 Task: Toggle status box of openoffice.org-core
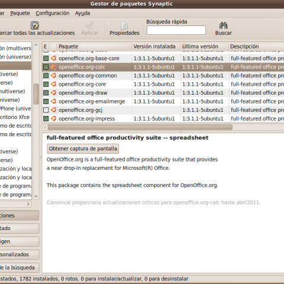click(x=46, y=84)
